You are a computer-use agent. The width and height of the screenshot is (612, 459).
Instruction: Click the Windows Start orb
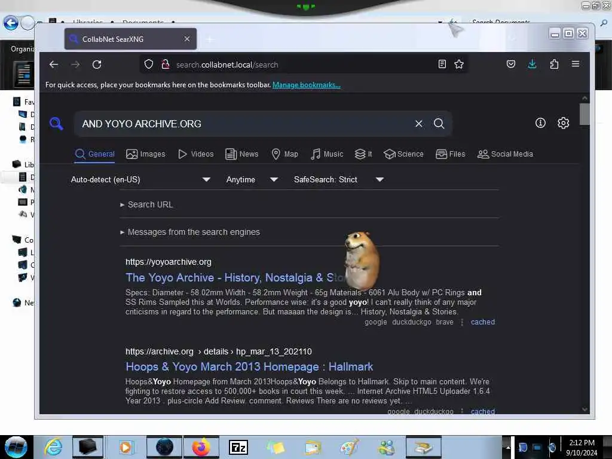16,447
